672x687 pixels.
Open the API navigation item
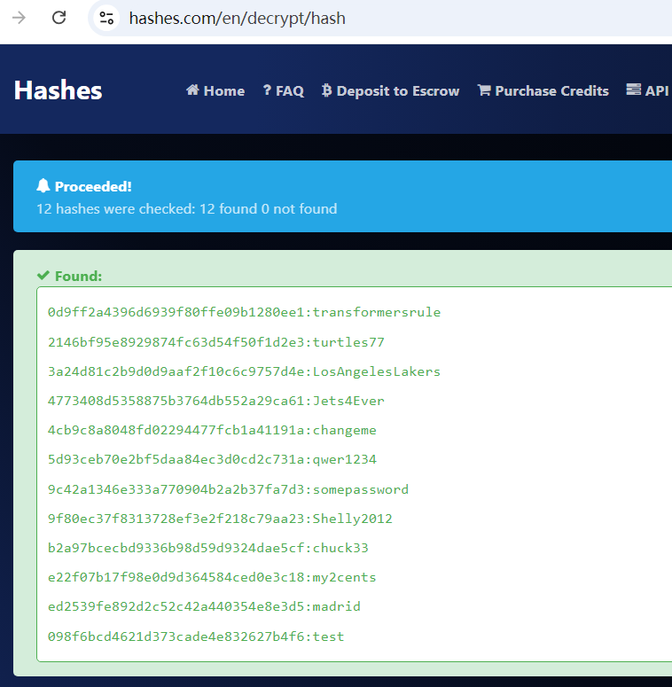click(647, 90)
